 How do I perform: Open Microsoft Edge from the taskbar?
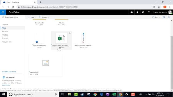[101, 94]
